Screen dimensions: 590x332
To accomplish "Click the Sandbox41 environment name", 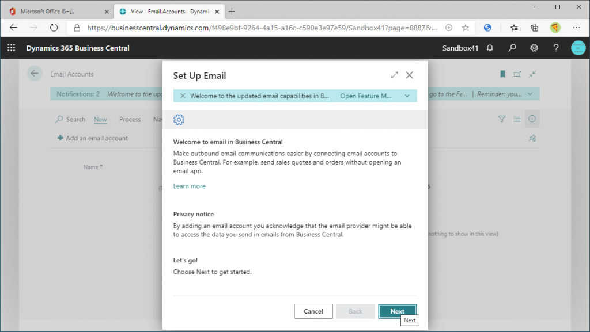I will (x=460, y=48).
